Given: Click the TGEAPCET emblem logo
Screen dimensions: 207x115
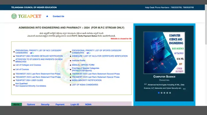Looking at the screenshot, I should point(14,16).
